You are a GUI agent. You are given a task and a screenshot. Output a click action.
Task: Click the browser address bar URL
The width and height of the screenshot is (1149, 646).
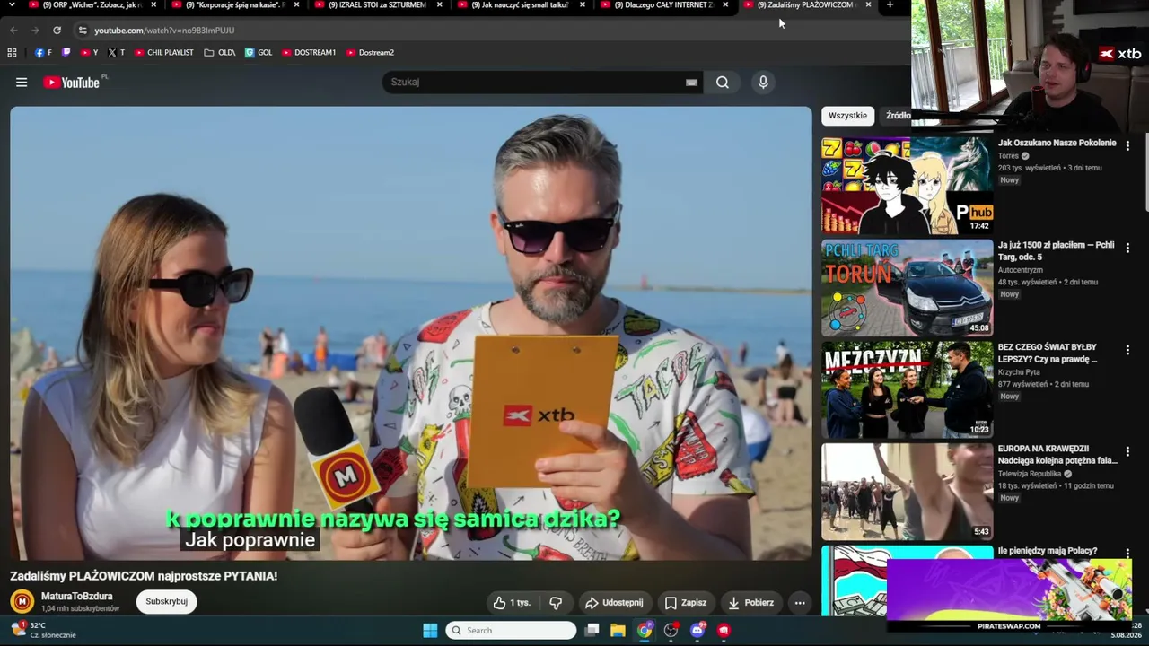pos(164,31)
